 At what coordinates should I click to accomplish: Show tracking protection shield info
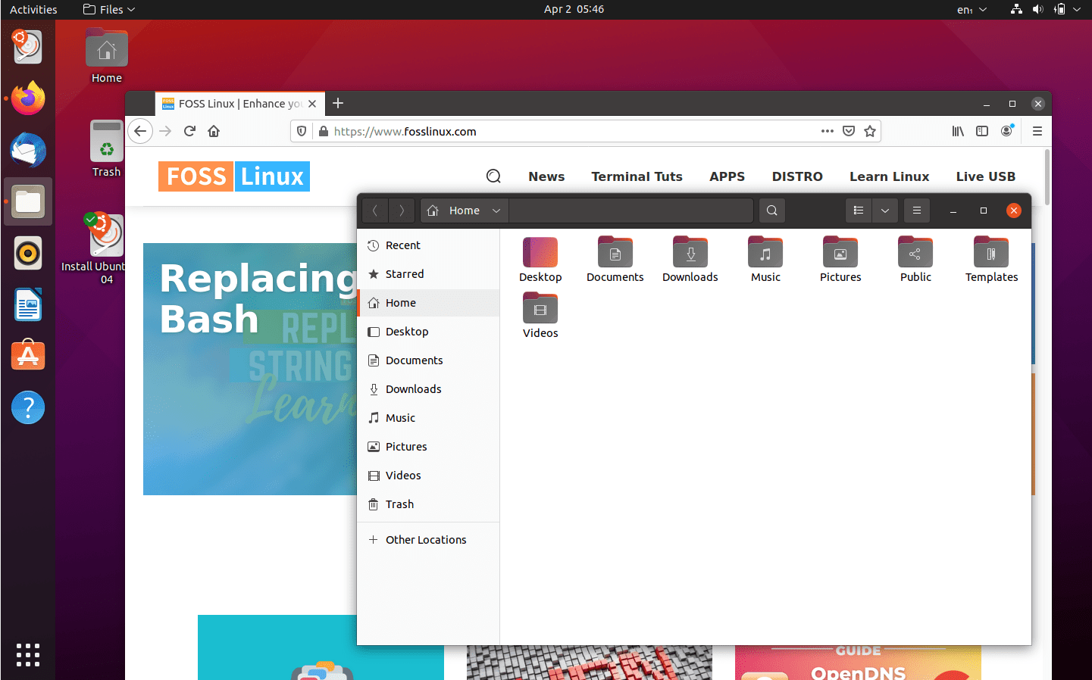pyautogui.click(x=302, y=131)
